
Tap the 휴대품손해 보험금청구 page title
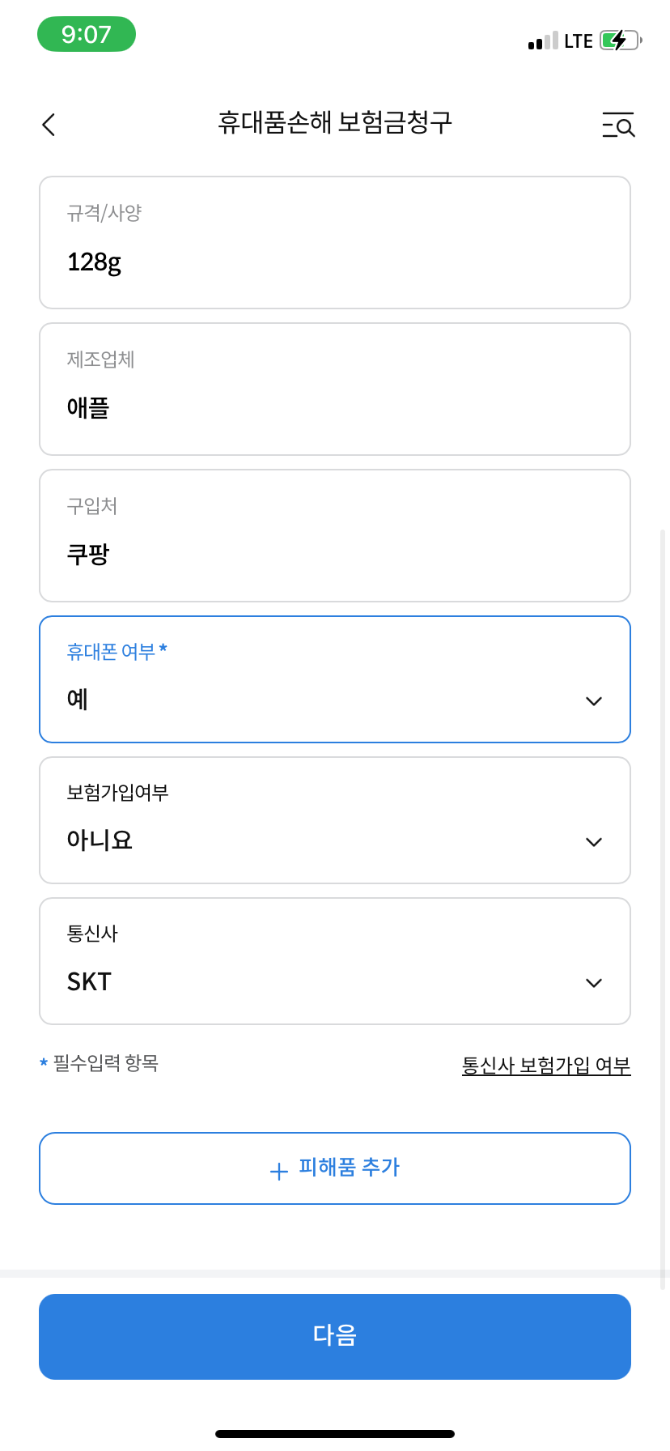335,122
